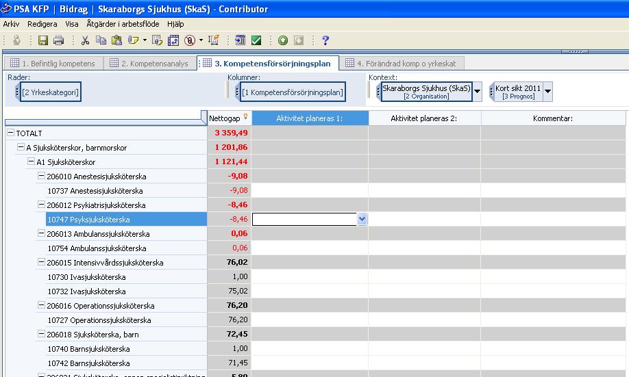
Task: Click the Aktivitet planeras 2: column header
Action: 424,118
